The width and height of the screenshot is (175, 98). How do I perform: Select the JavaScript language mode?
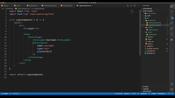point(144,94)
